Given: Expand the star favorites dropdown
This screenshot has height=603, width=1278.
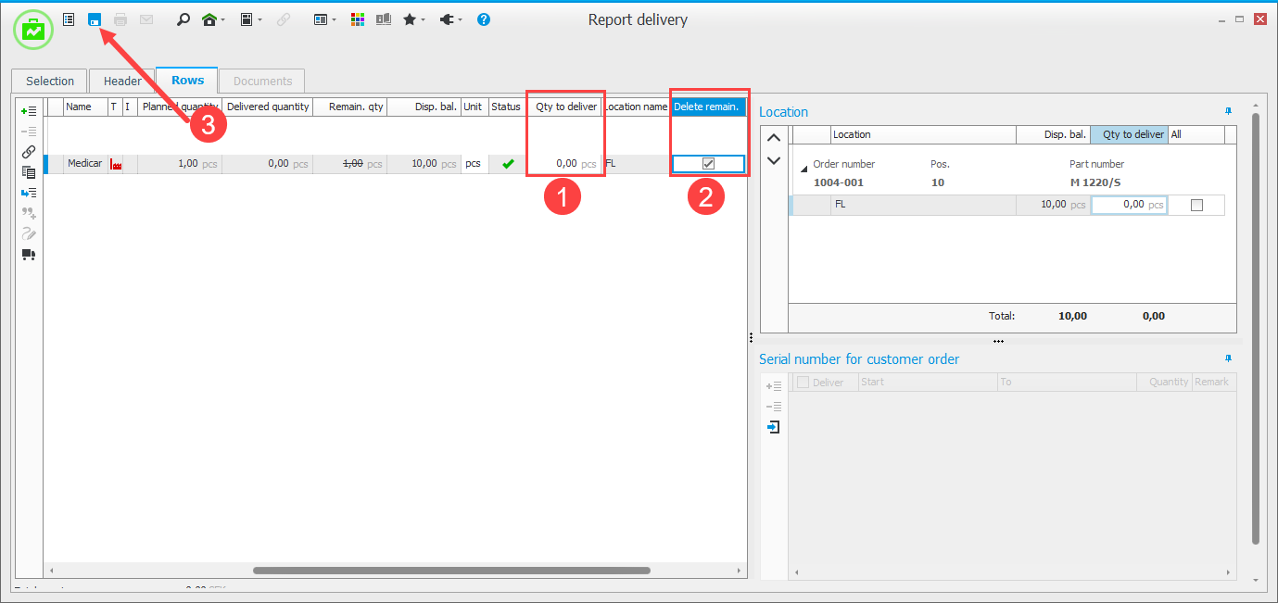Looking at the screenshot, I should pos(424,20).
